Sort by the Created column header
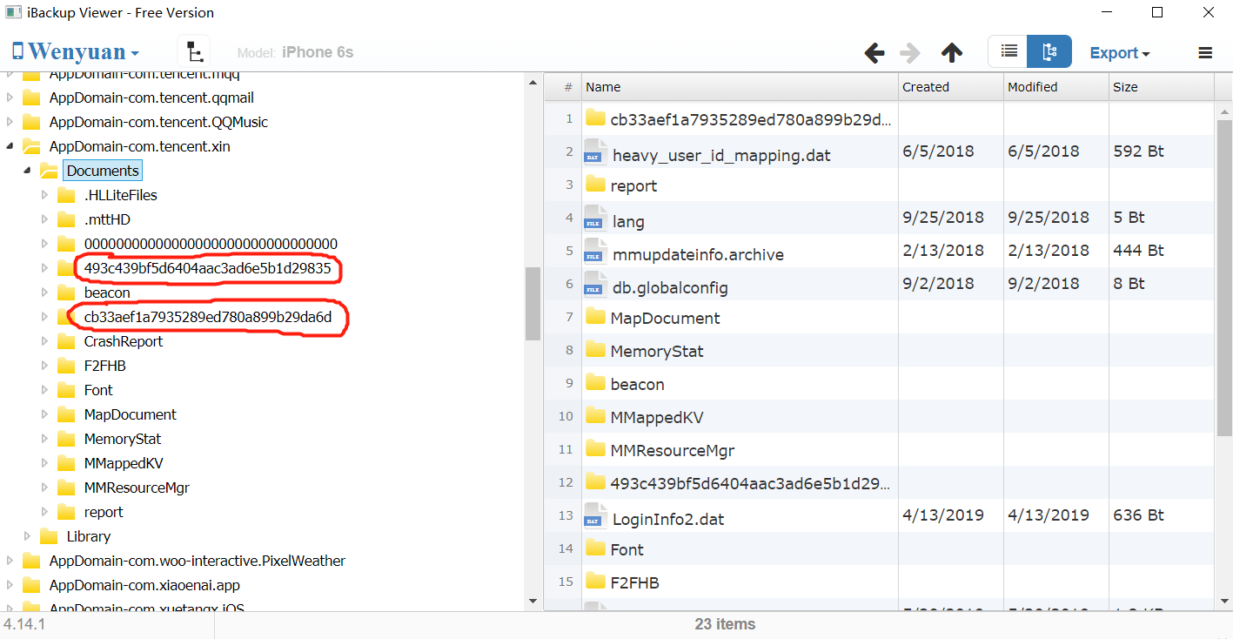Screen dimensions: 1233x639 pos(951,87)
